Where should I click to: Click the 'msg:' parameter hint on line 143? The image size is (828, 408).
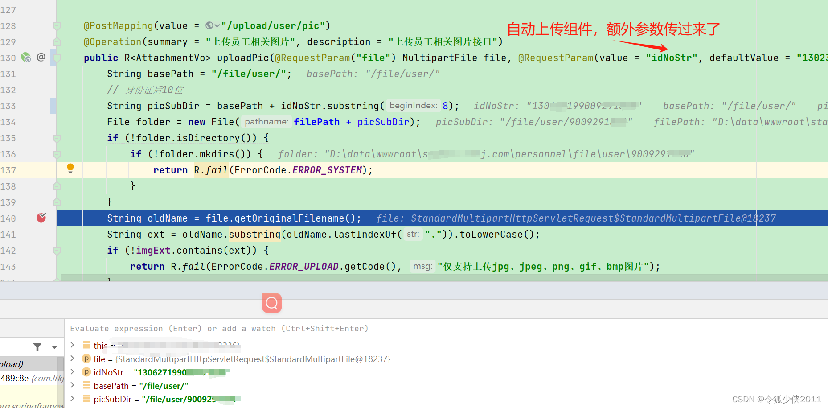422,266
